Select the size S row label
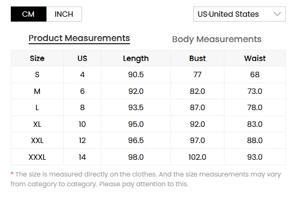Image resolution: width=294 pixels, height=197 pixels. pyautogui.click(x=37, y=74)
